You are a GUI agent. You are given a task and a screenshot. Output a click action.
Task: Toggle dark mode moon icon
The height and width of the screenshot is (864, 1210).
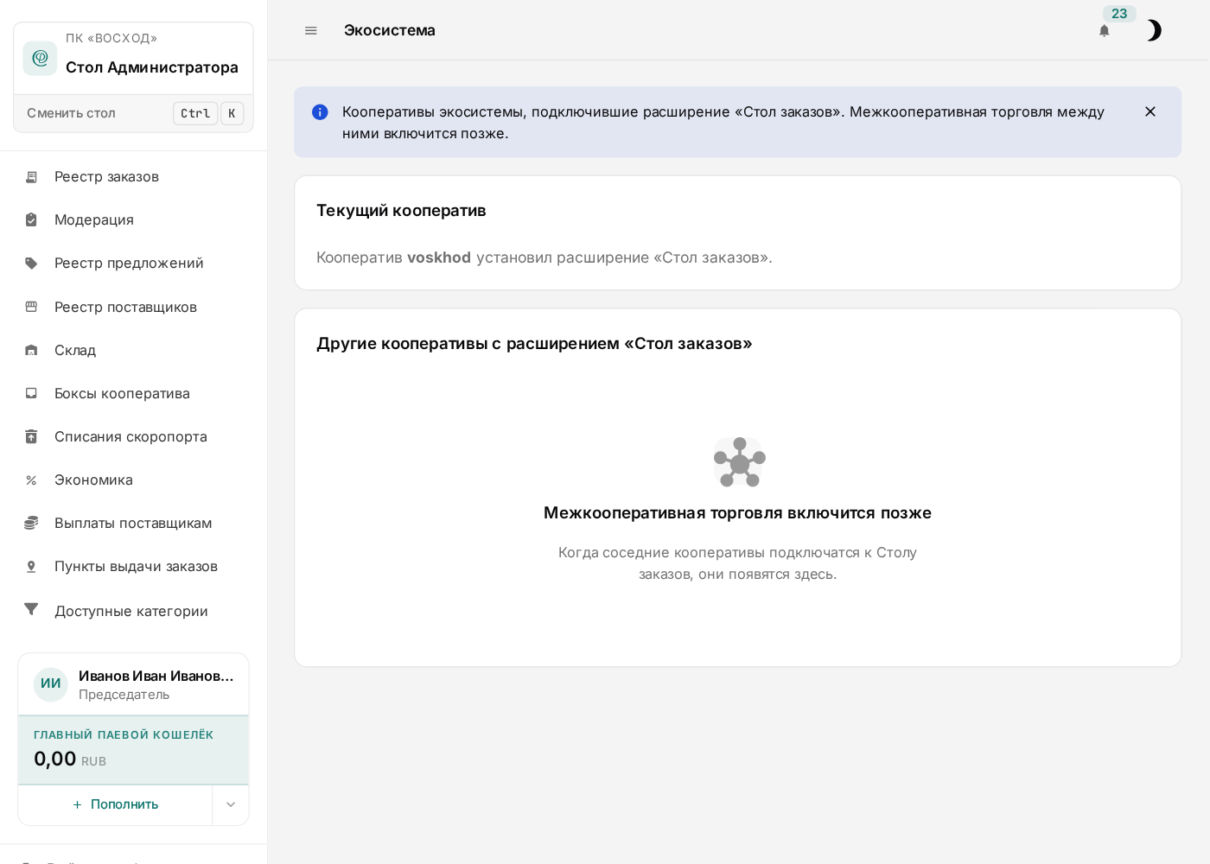click(1154, 30)
